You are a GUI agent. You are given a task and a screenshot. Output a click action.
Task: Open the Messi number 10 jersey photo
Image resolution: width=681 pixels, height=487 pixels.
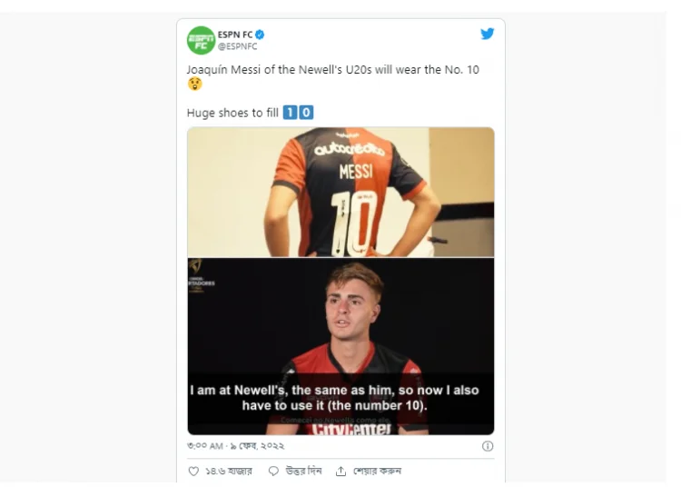(x=340, y=192)
